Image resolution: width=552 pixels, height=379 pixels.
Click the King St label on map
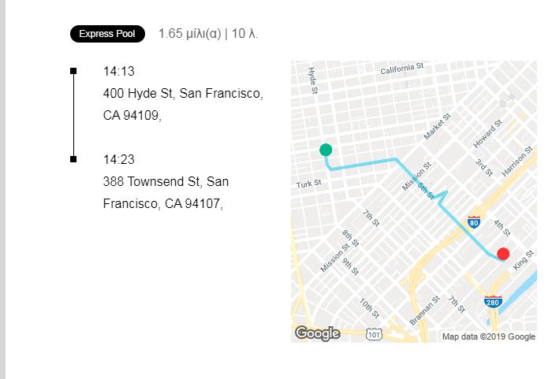523,260
